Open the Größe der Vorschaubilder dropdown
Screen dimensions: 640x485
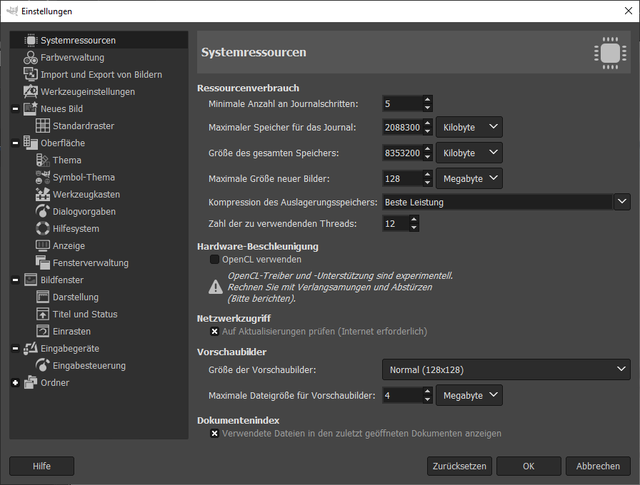[x=506, y=369]
